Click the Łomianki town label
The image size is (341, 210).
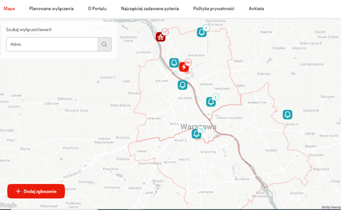point(143,52)
